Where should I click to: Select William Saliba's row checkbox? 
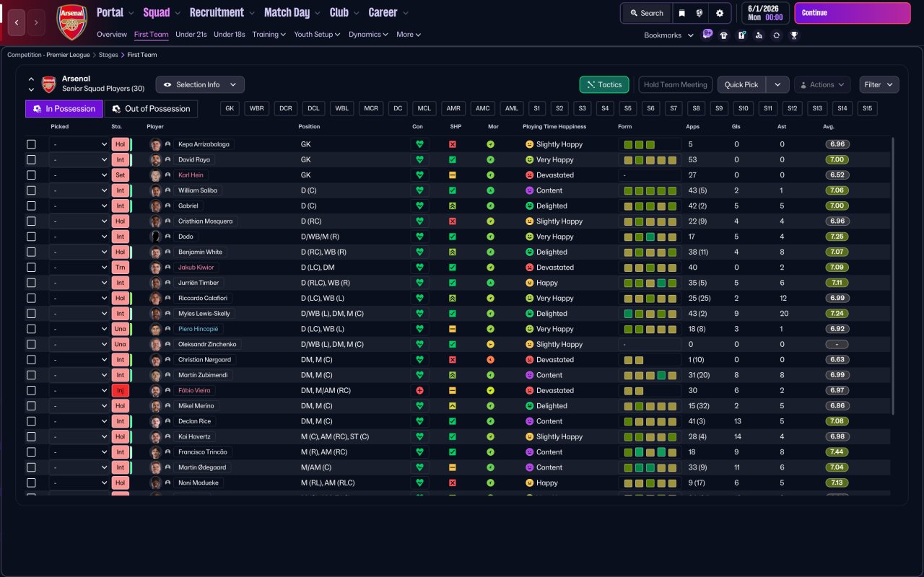[x=31, y=190]
